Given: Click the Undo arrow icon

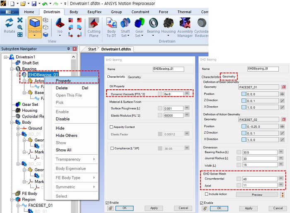Looking at the screenshot, I should point(45,3).
